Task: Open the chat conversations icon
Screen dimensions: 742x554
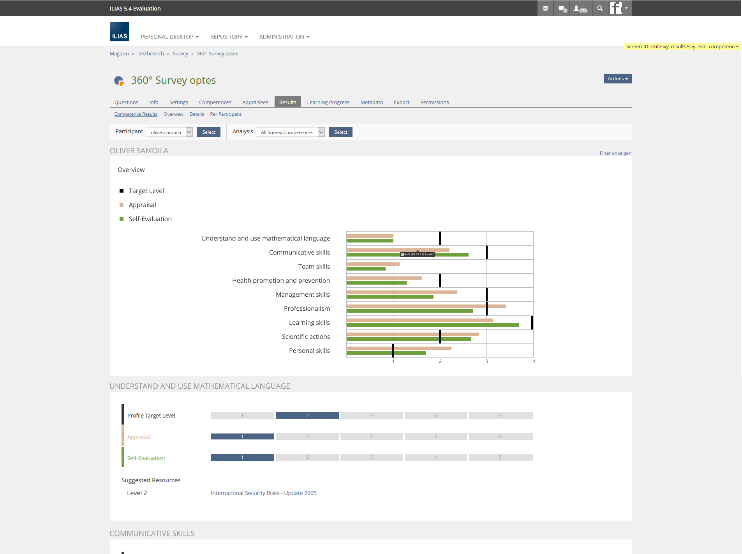Action: tap(562, 8)
